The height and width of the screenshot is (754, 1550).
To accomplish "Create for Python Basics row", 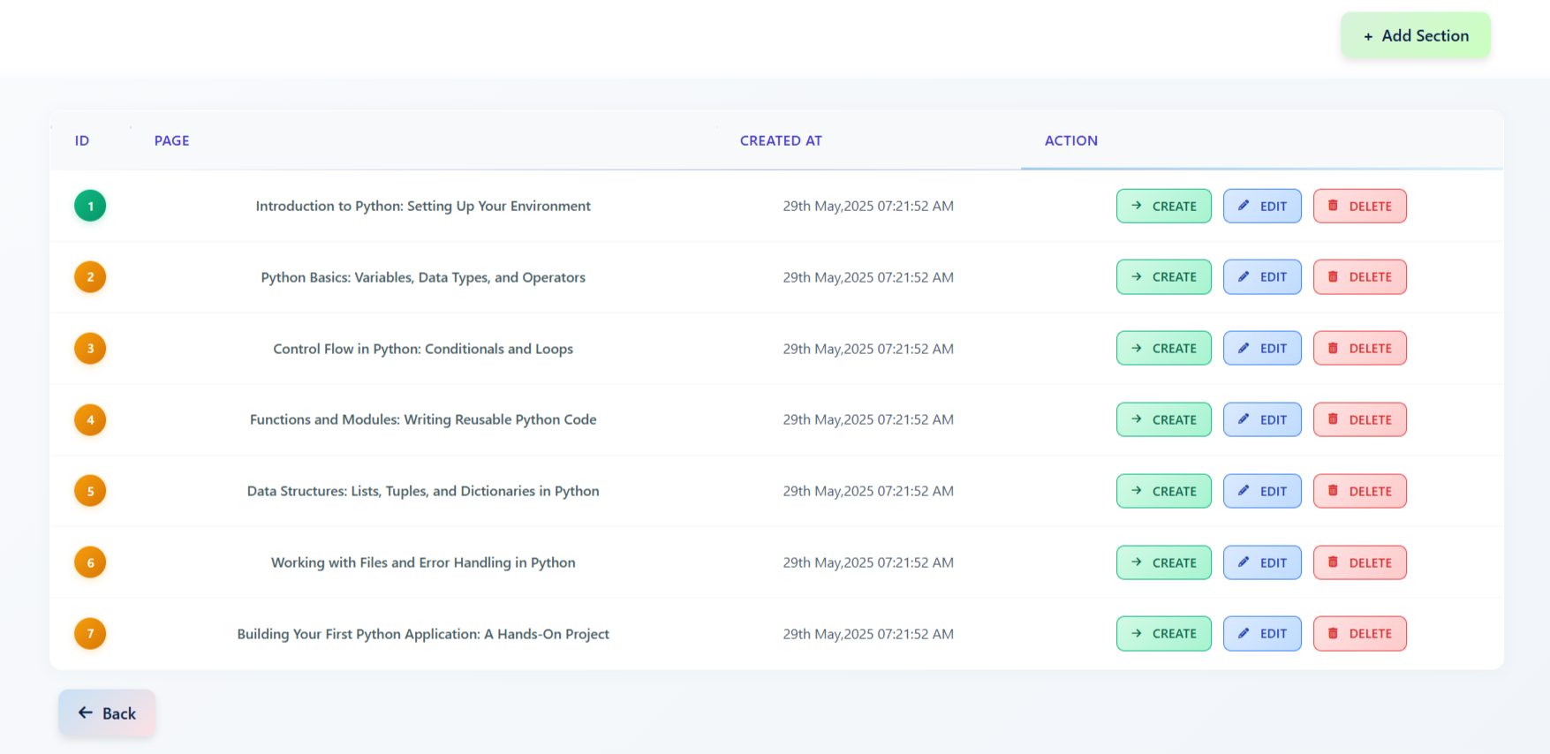I will [x=1163, y=277].
